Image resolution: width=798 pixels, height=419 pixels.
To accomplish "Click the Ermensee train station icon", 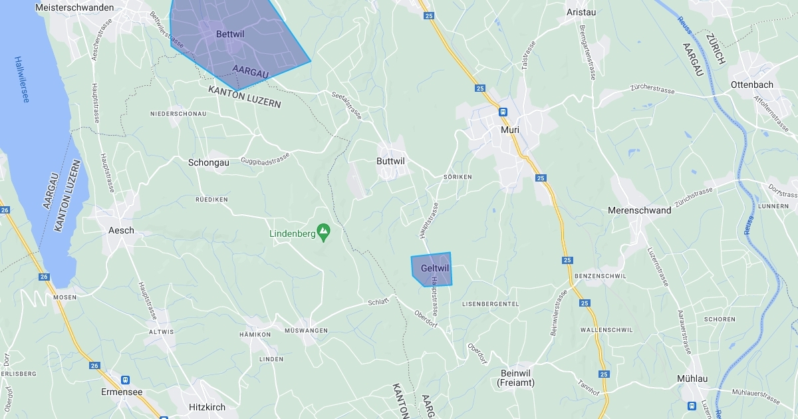I will pos(125,380).
